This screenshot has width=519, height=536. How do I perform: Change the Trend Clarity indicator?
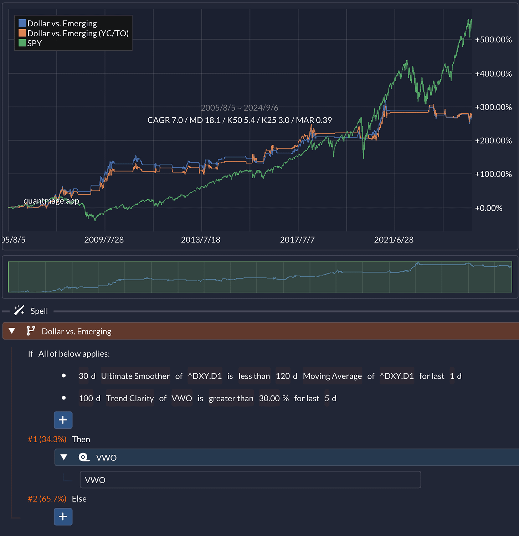(x=130, y=398)
